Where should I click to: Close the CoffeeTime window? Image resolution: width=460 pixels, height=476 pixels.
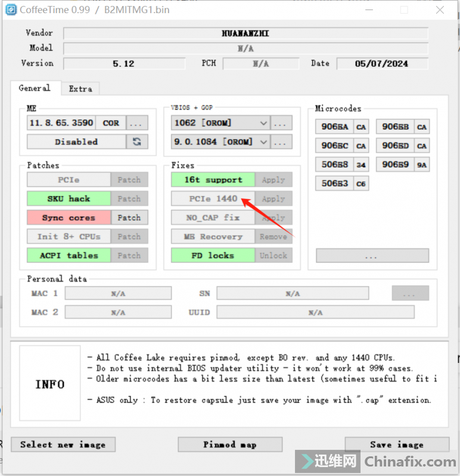(x=440, y=10)
